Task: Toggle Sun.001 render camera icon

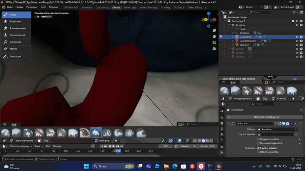Action: coord(301,53)
